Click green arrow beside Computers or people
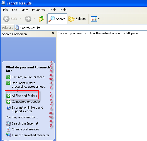 tap(8, 102)
